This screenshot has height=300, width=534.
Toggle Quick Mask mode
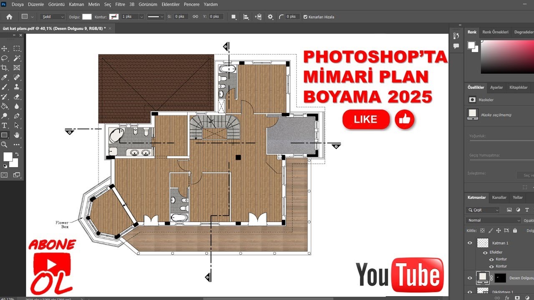tap(5, 175)
